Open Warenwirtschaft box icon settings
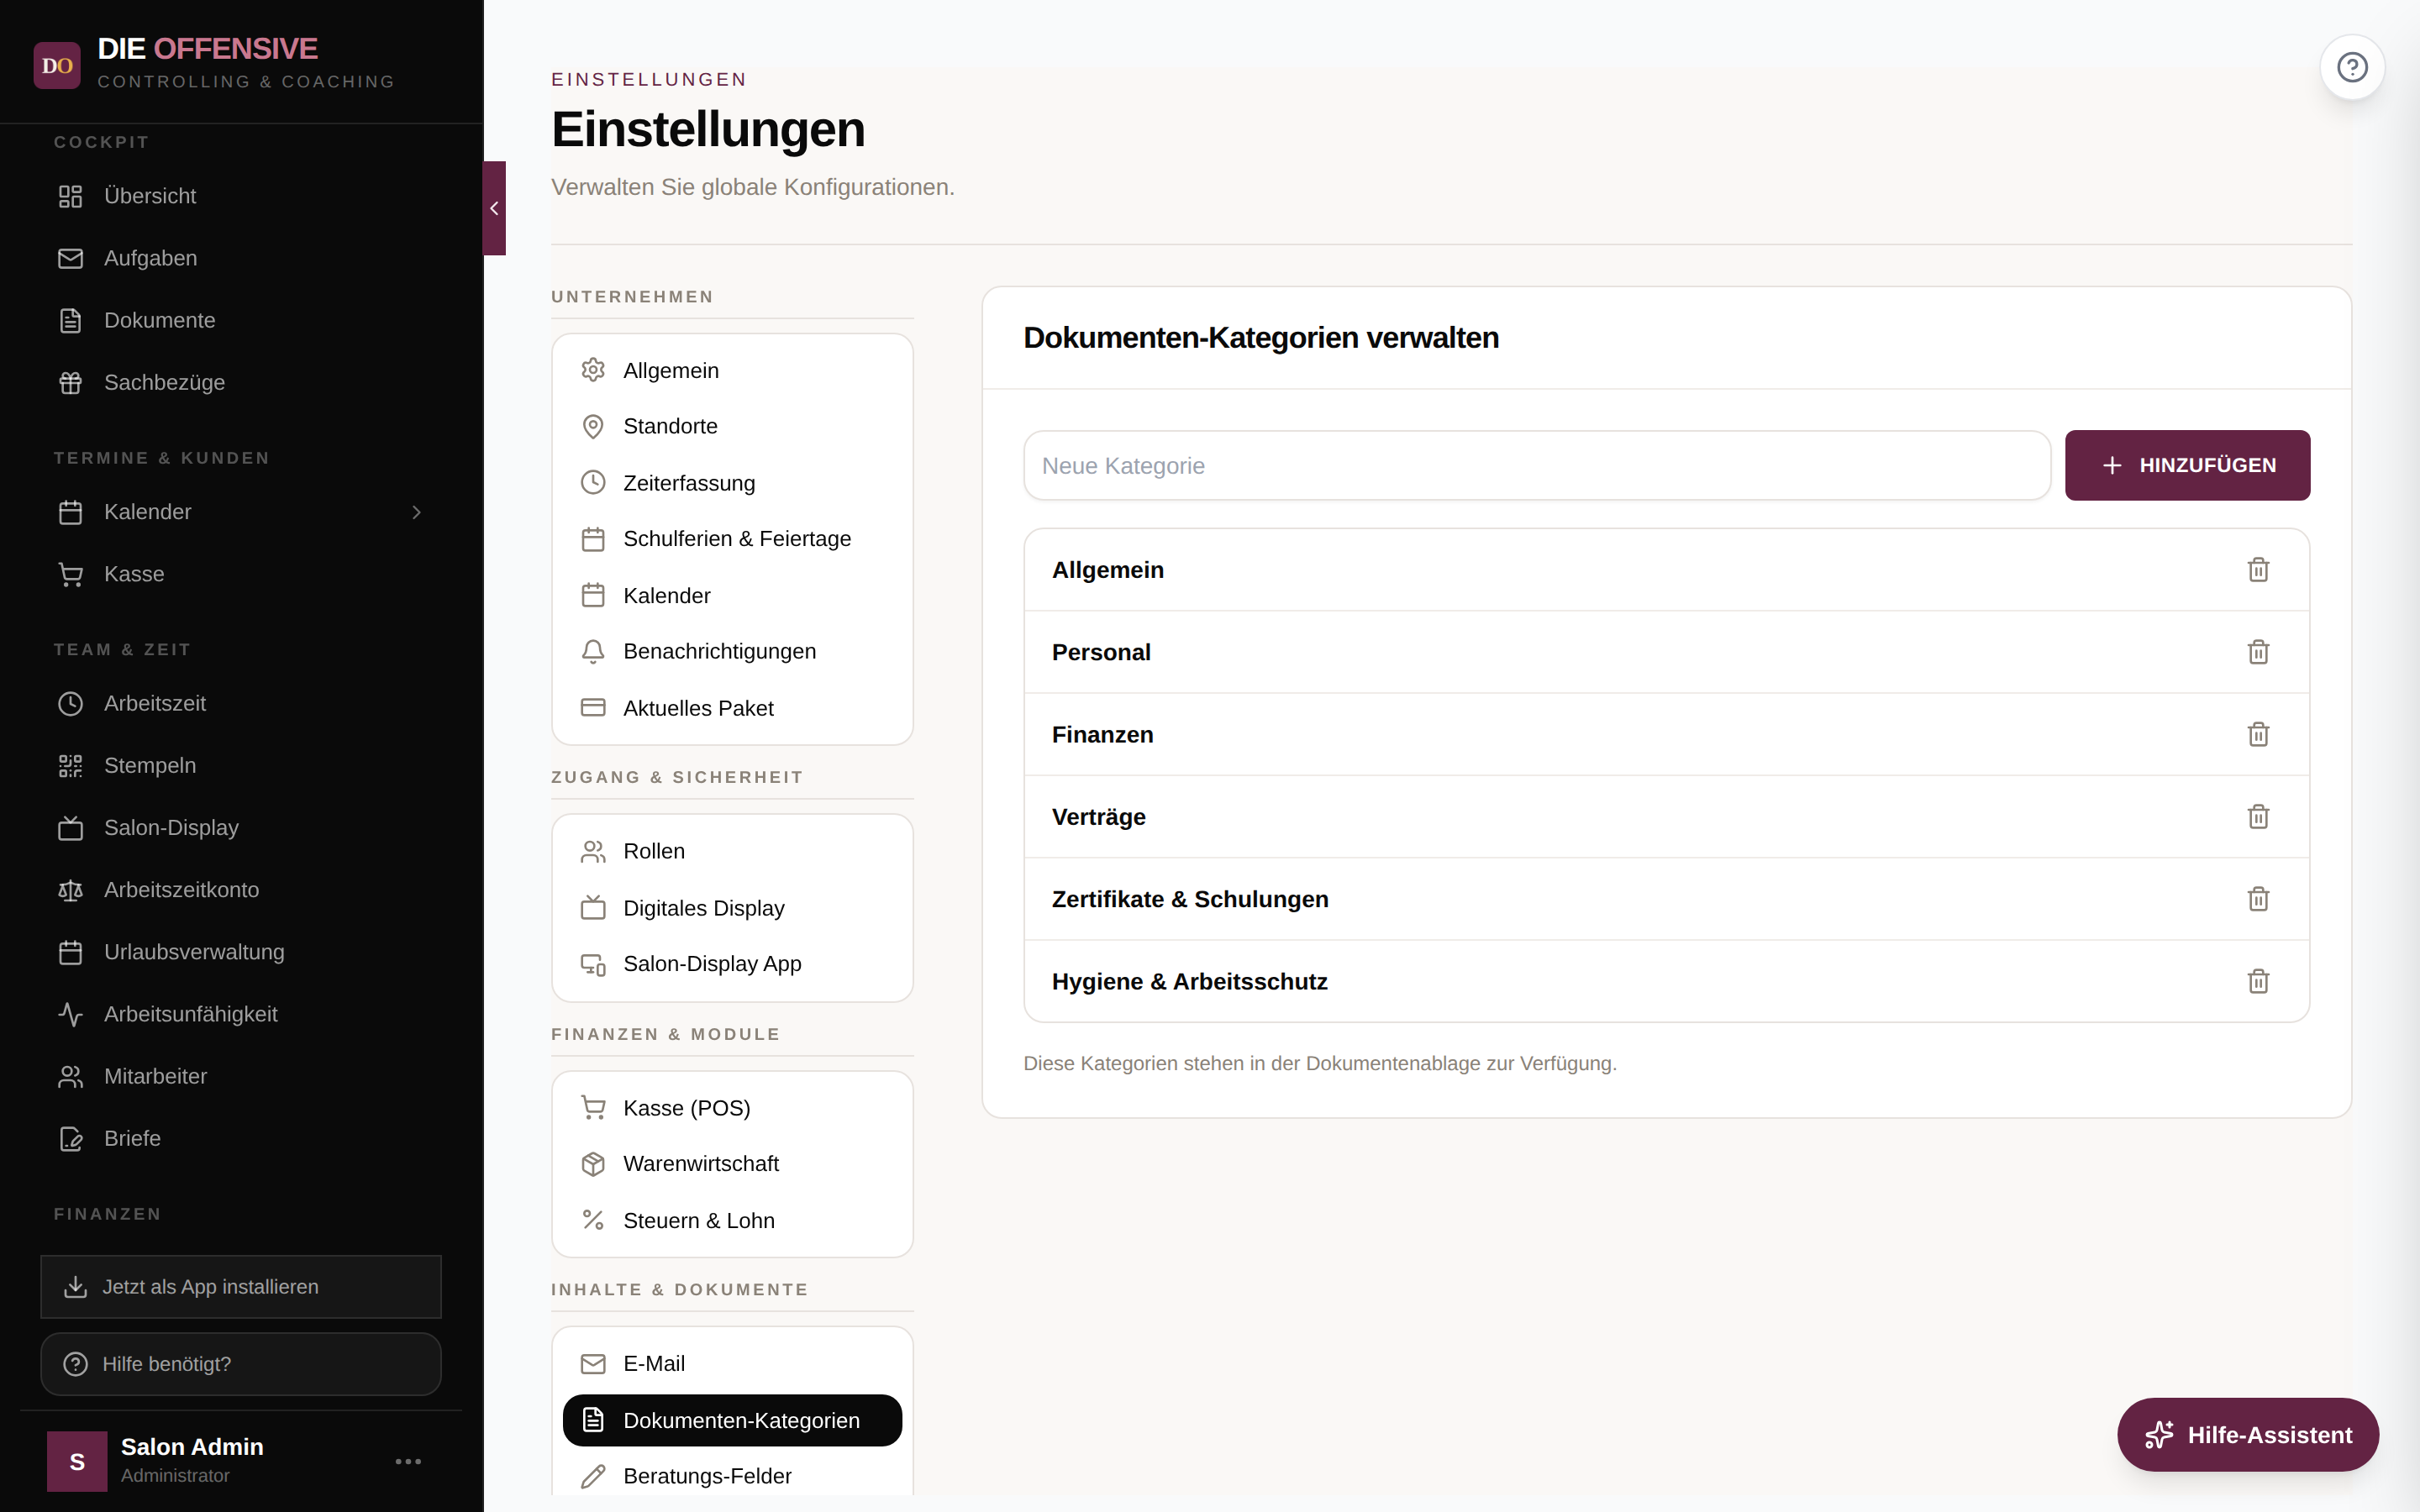 (x=732, y=1164)
